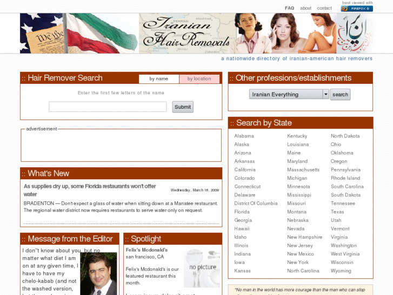The width and height of the screenshot is (393, 295).
Task: Open the District Of Columbia link
Action: (256, 204)
